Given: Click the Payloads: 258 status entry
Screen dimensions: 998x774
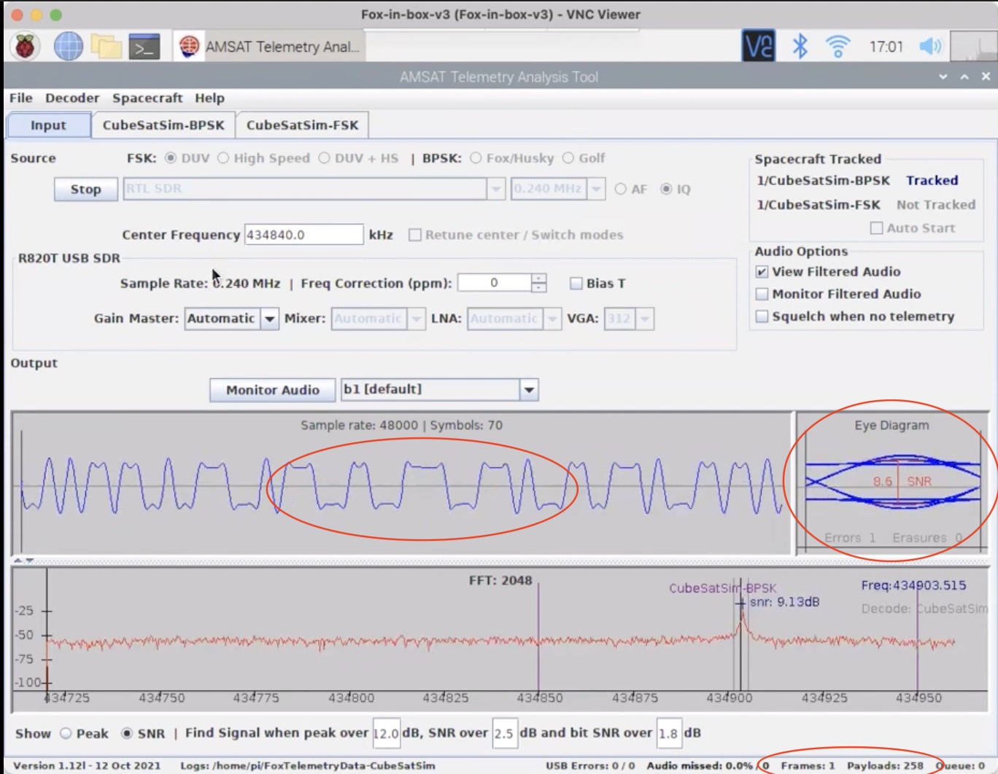Looking at the screenshot, I should click(x=885, y=766).
